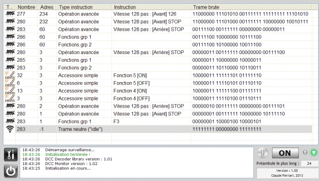The image size is (320, 181).
Task: Pause monitoring with the round pause button
Action: (x=263, y=153)
